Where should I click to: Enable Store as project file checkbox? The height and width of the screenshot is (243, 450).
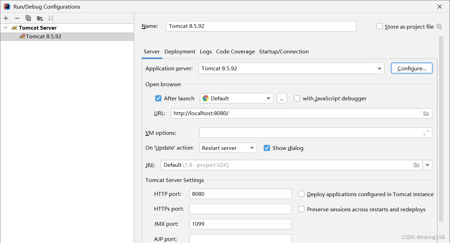coord(380,27)
